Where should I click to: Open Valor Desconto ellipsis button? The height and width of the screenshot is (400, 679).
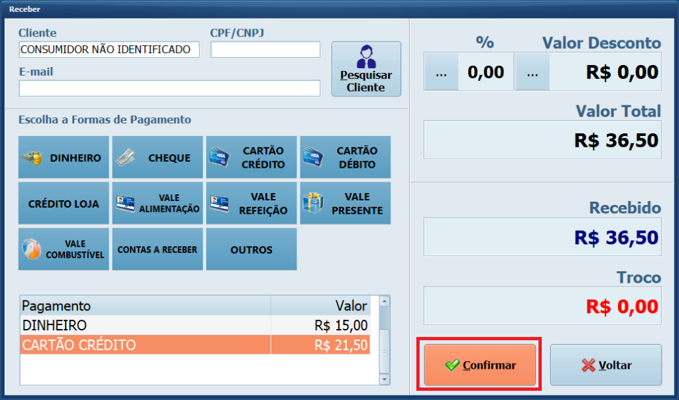point(532,72)
